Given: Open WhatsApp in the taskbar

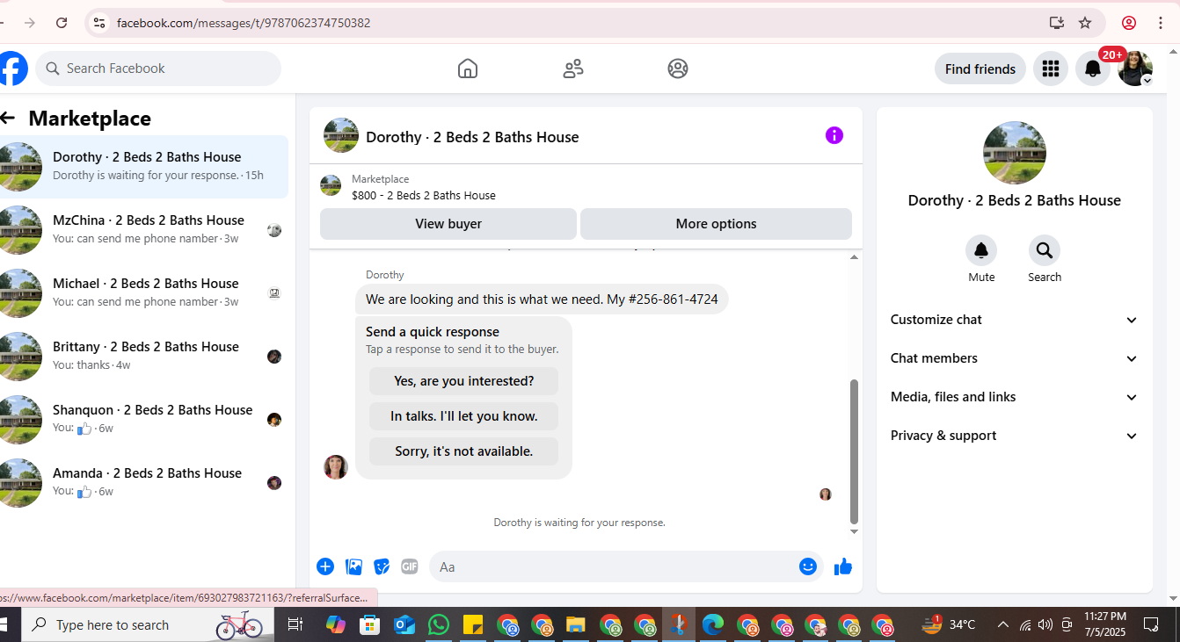Looking at the screenshot, I should (438, 624).
